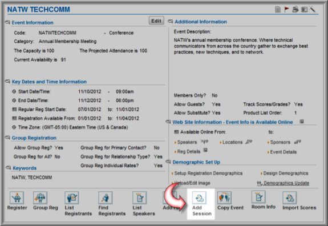The height and width of the screenshot is (226, 328).
Task: Click the Regular Reg start value 07/01/2012
Action: coord(90,110)
